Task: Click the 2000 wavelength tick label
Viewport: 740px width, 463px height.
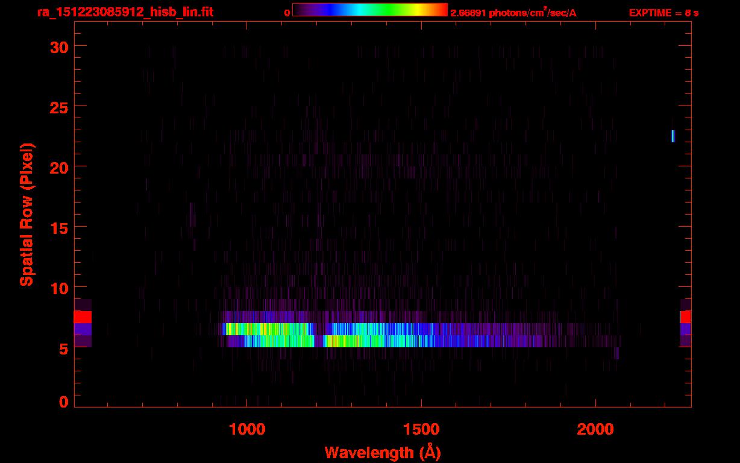Action: pyautogui.click(x=595, y=429)
